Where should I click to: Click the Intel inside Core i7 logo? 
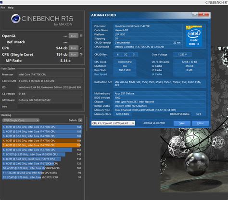pyautogui.click(x=194, y=36)
